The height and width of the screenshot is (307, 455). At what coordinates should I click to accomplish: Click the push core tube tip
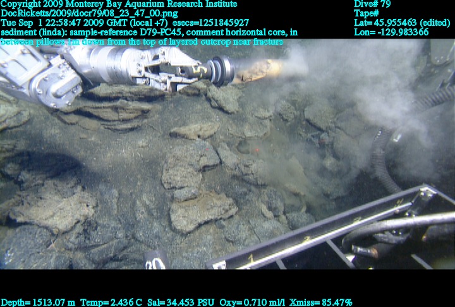(x=260, y=71)
